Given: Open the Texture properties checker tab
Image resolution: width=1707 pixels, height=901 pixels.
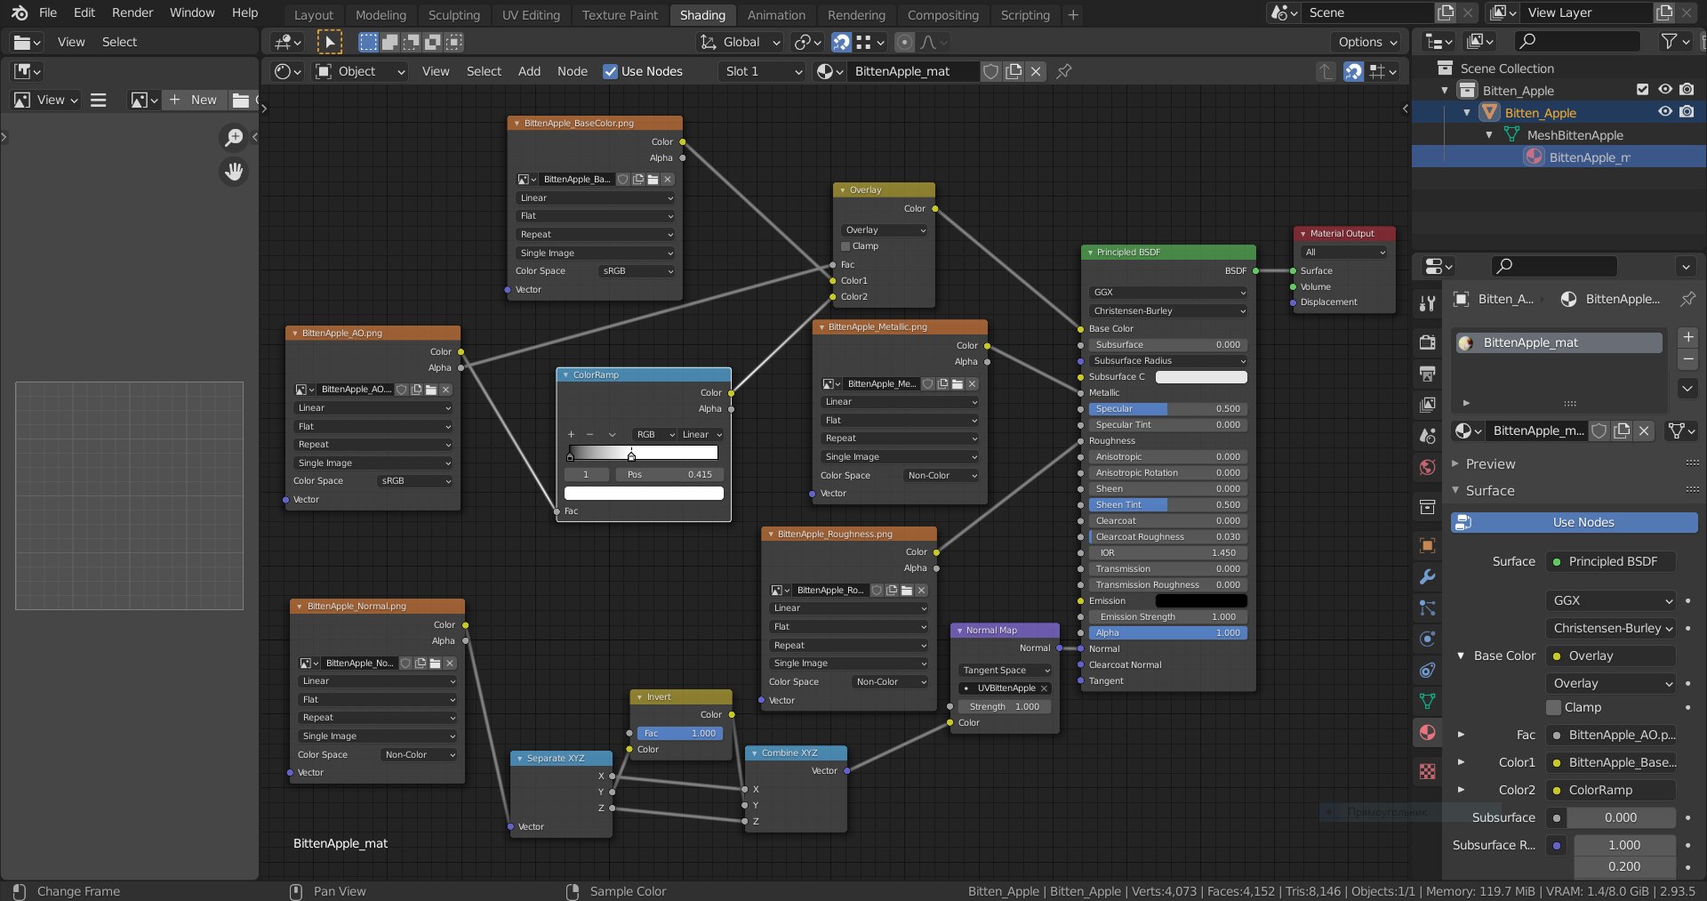Looking at the screenshot, I should tap(1427, 771).
